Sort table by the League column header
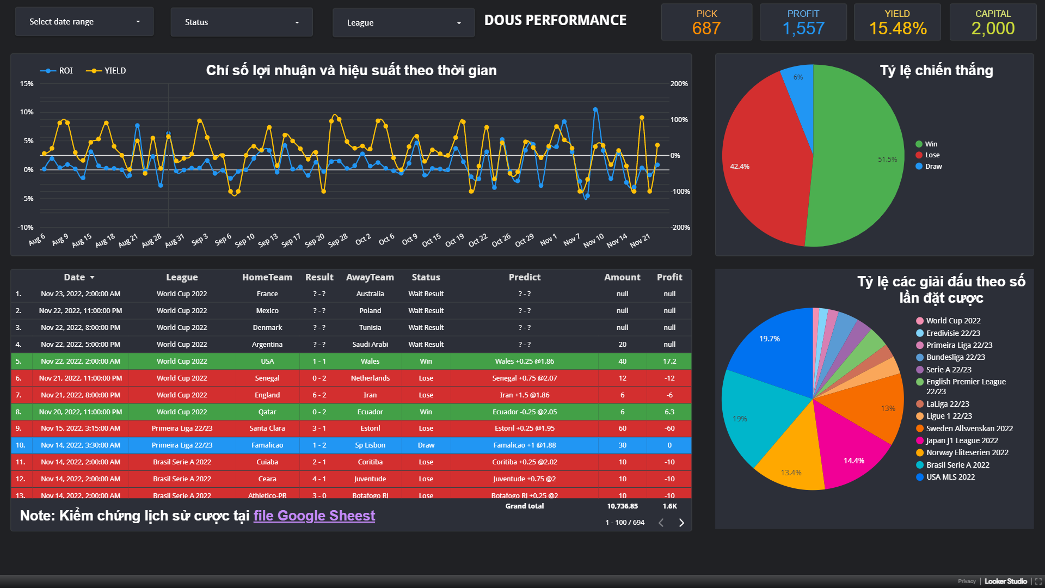The height and width of the screenshot is (588, 1045). [x=182, y=277]
